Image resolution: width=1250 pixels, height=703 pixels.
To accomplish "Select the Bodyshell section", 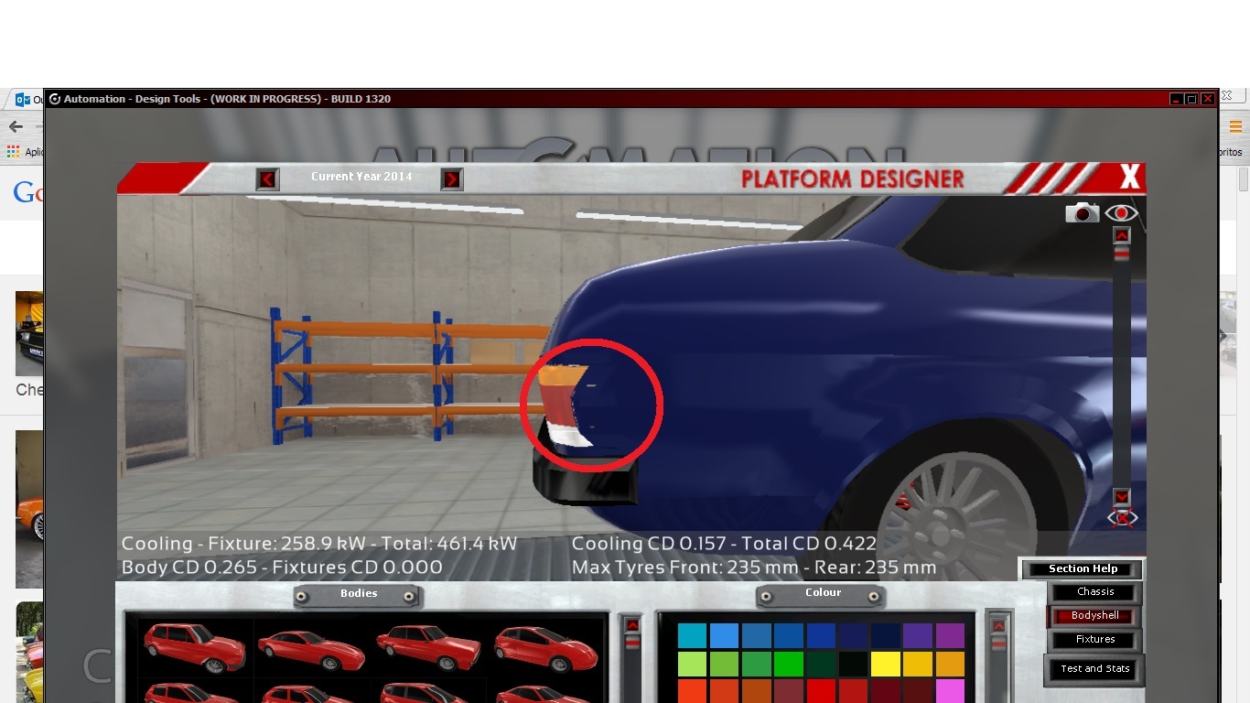I will (x=1095, y=616).
